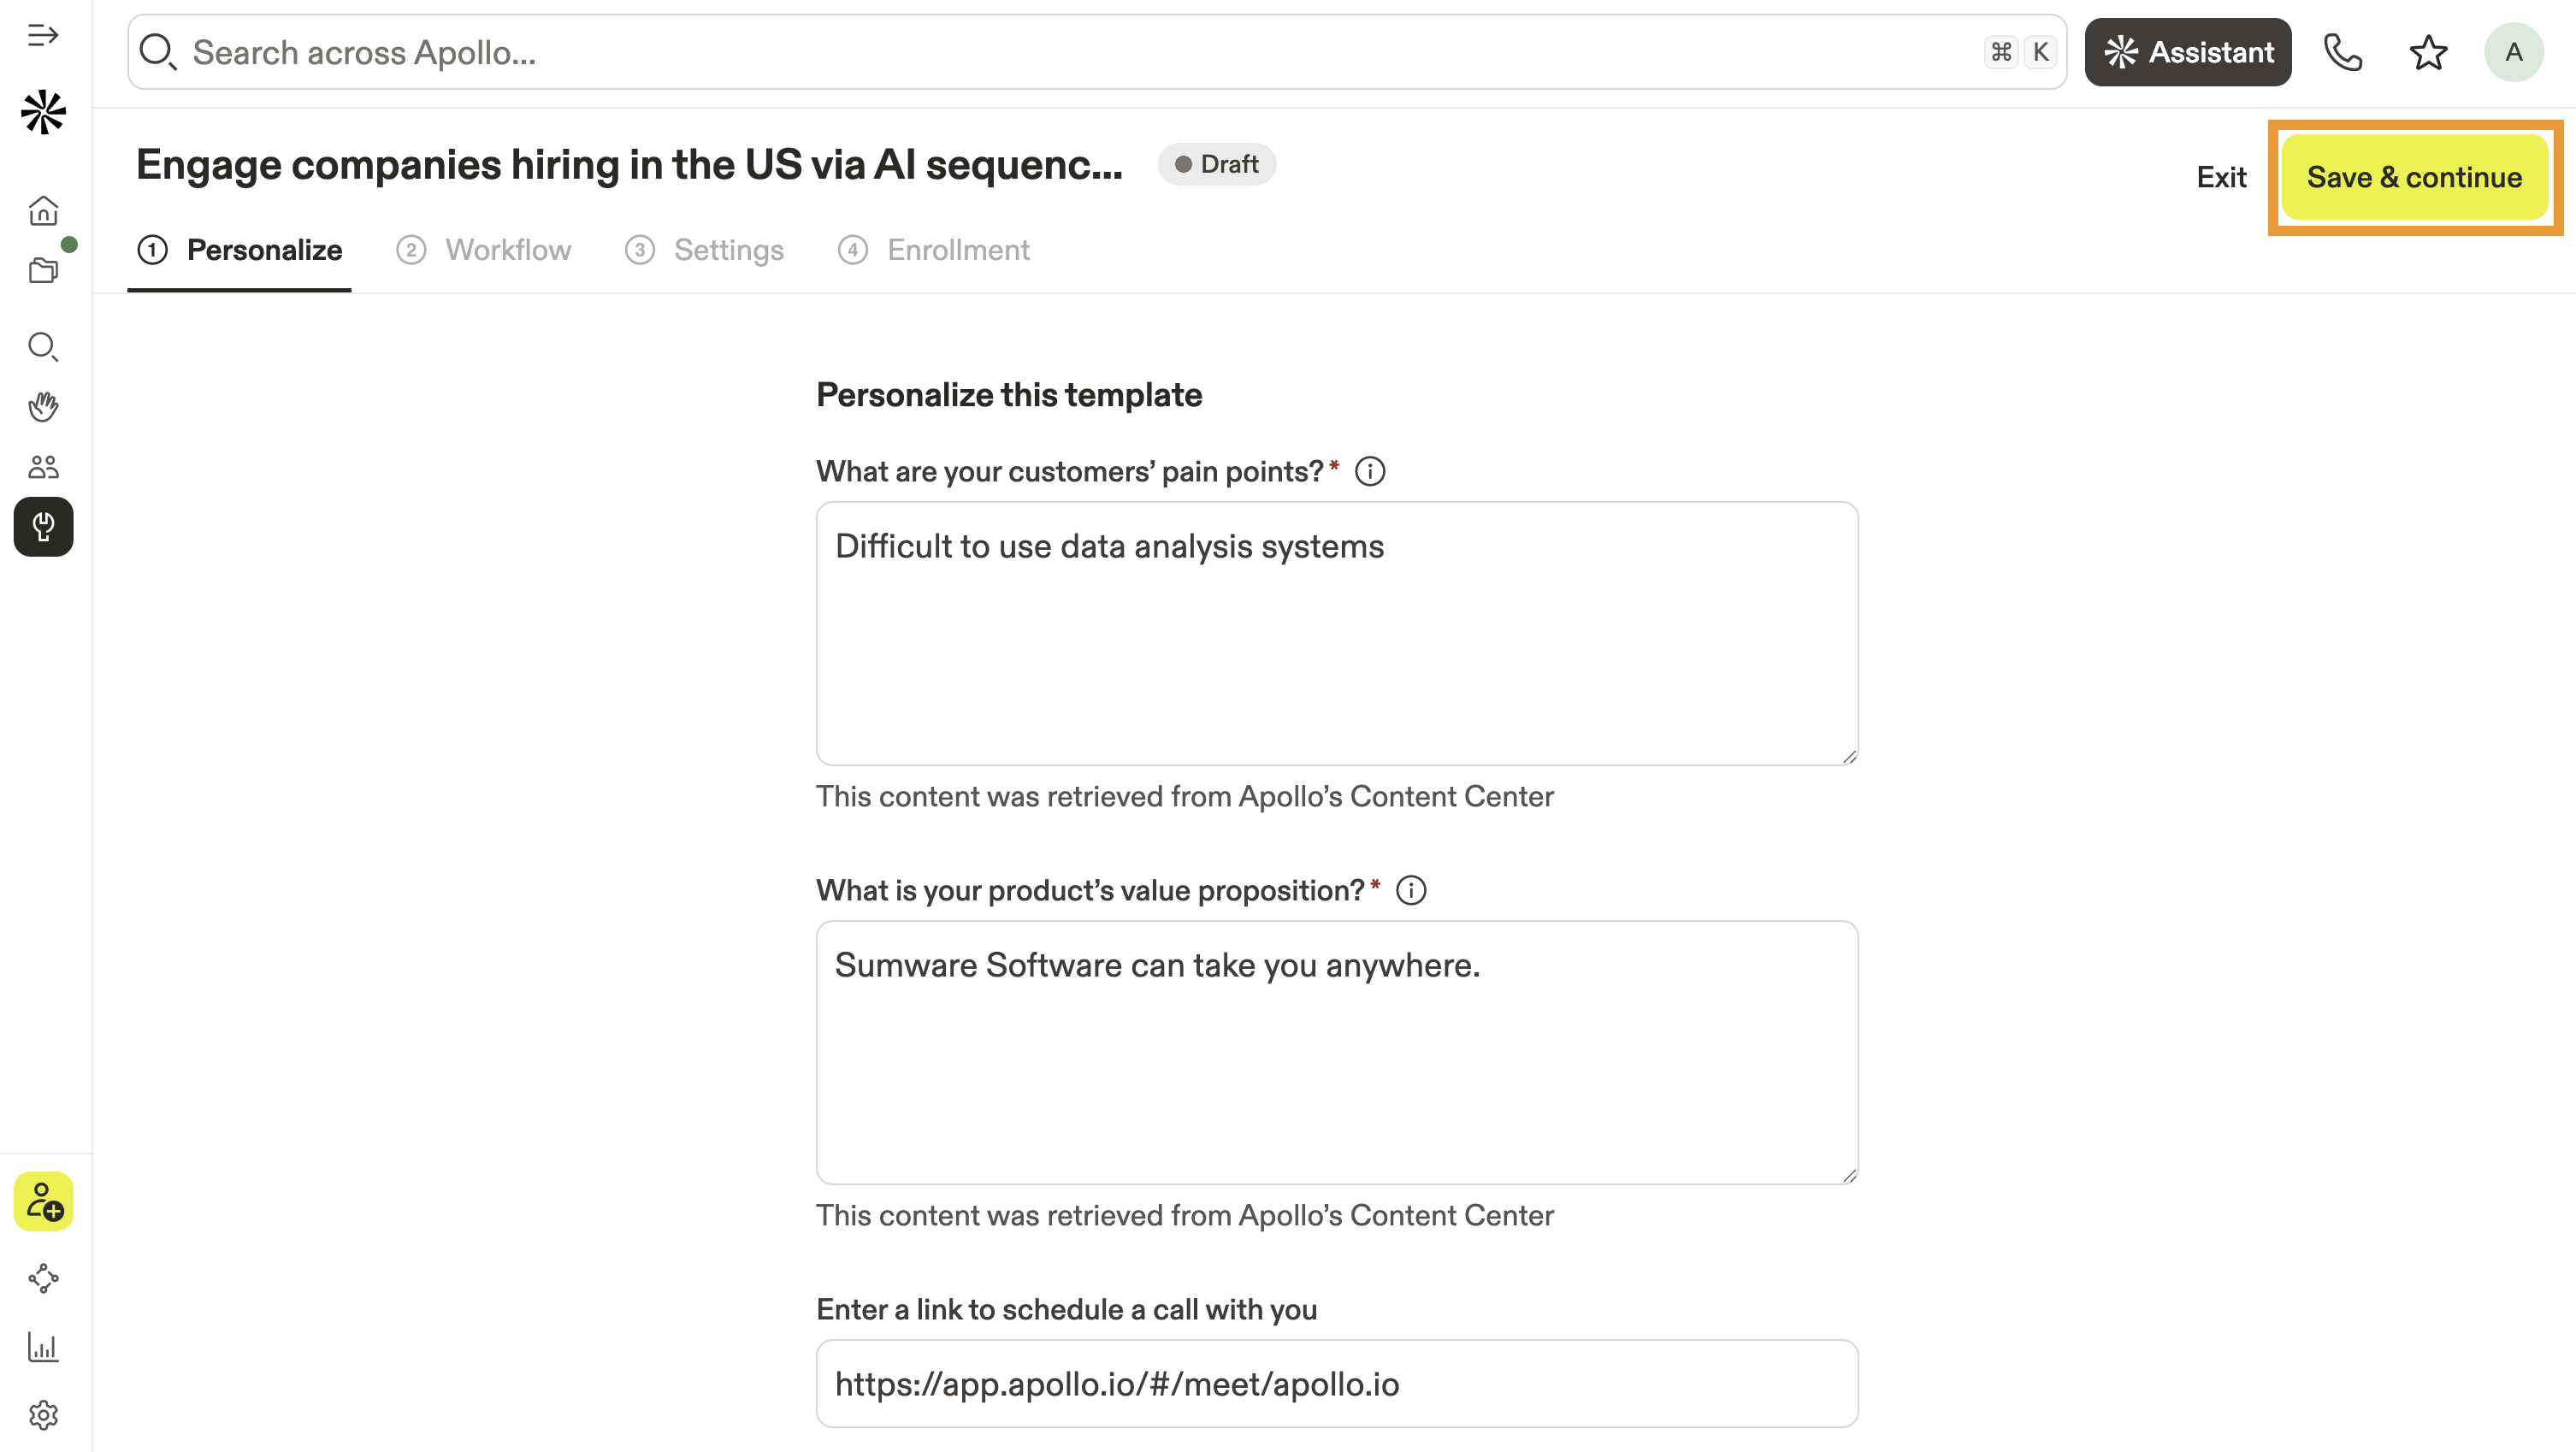This screenshot has height=1452, width=2576.
Task: Click the yellow add-contact sidebar icon
Action: (x=43, y=1202)
